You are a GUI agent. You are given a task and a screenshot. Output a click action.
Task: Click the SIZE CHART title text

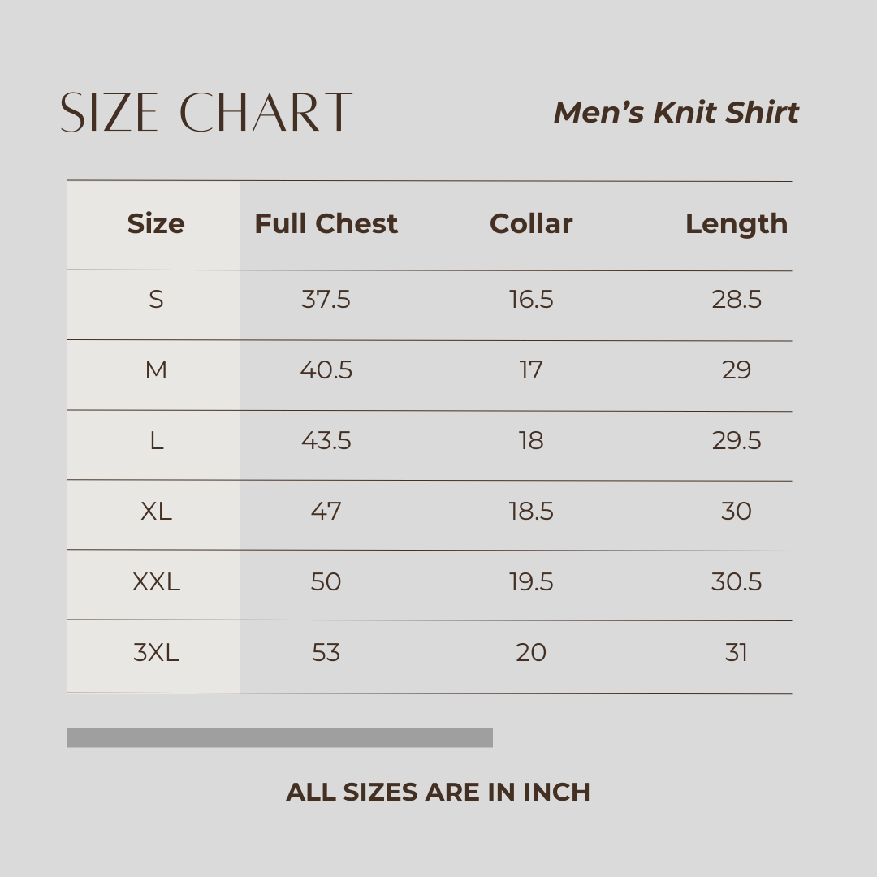206,112
